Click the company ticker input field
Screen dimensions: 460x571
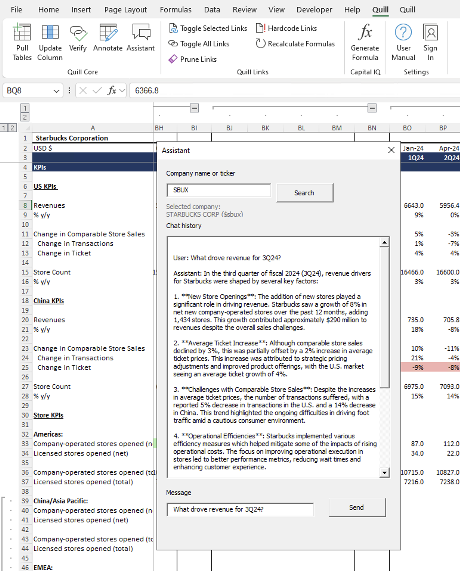219,190
